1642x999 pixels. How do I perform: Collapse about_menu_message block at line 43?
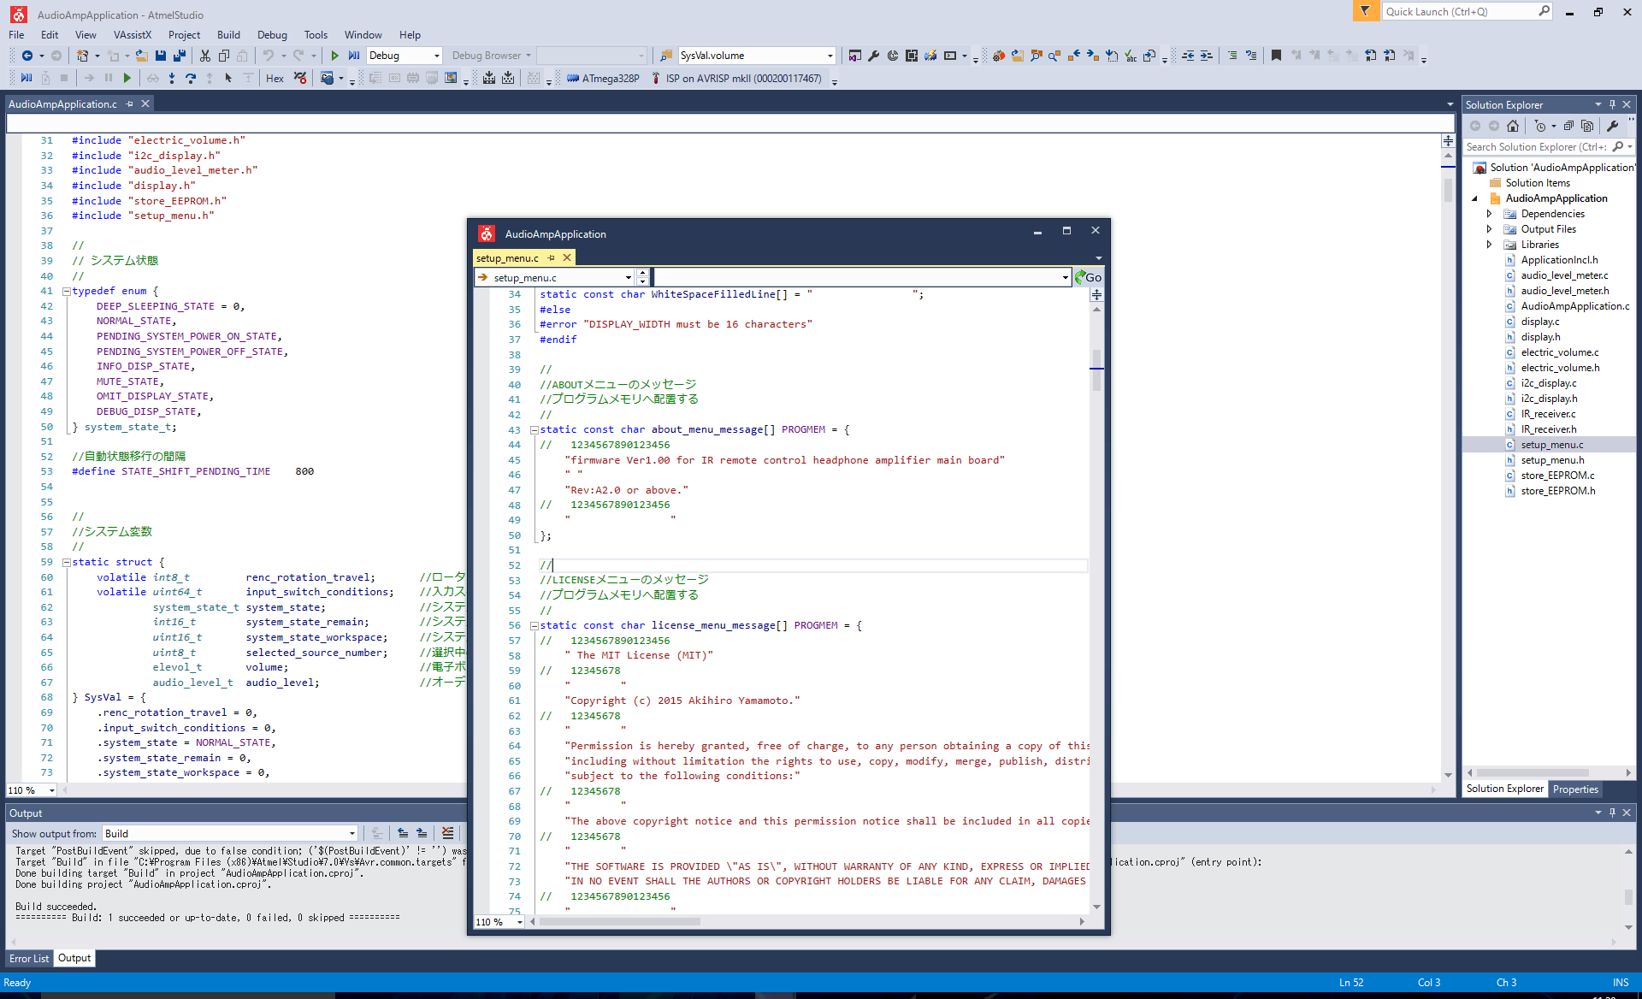534,430
